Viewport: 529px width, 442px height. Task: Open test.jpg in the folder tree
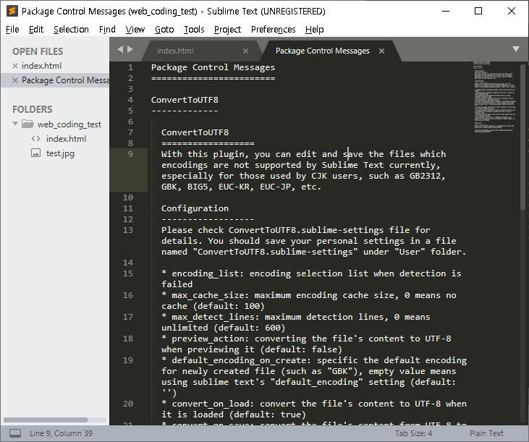tap(60, 153)
